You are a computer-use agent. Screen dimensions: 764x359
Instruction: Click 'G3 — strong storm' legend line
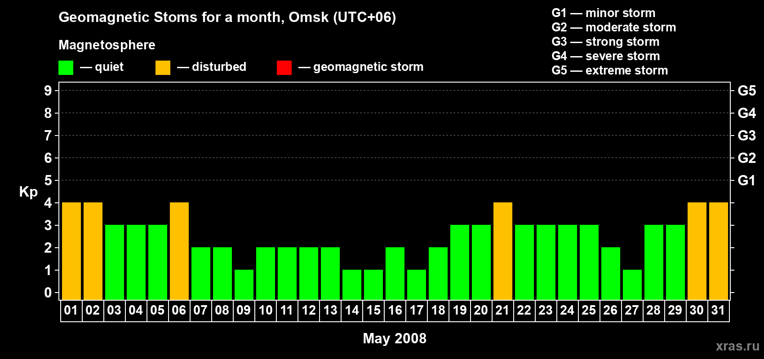[x=605, y=42]
